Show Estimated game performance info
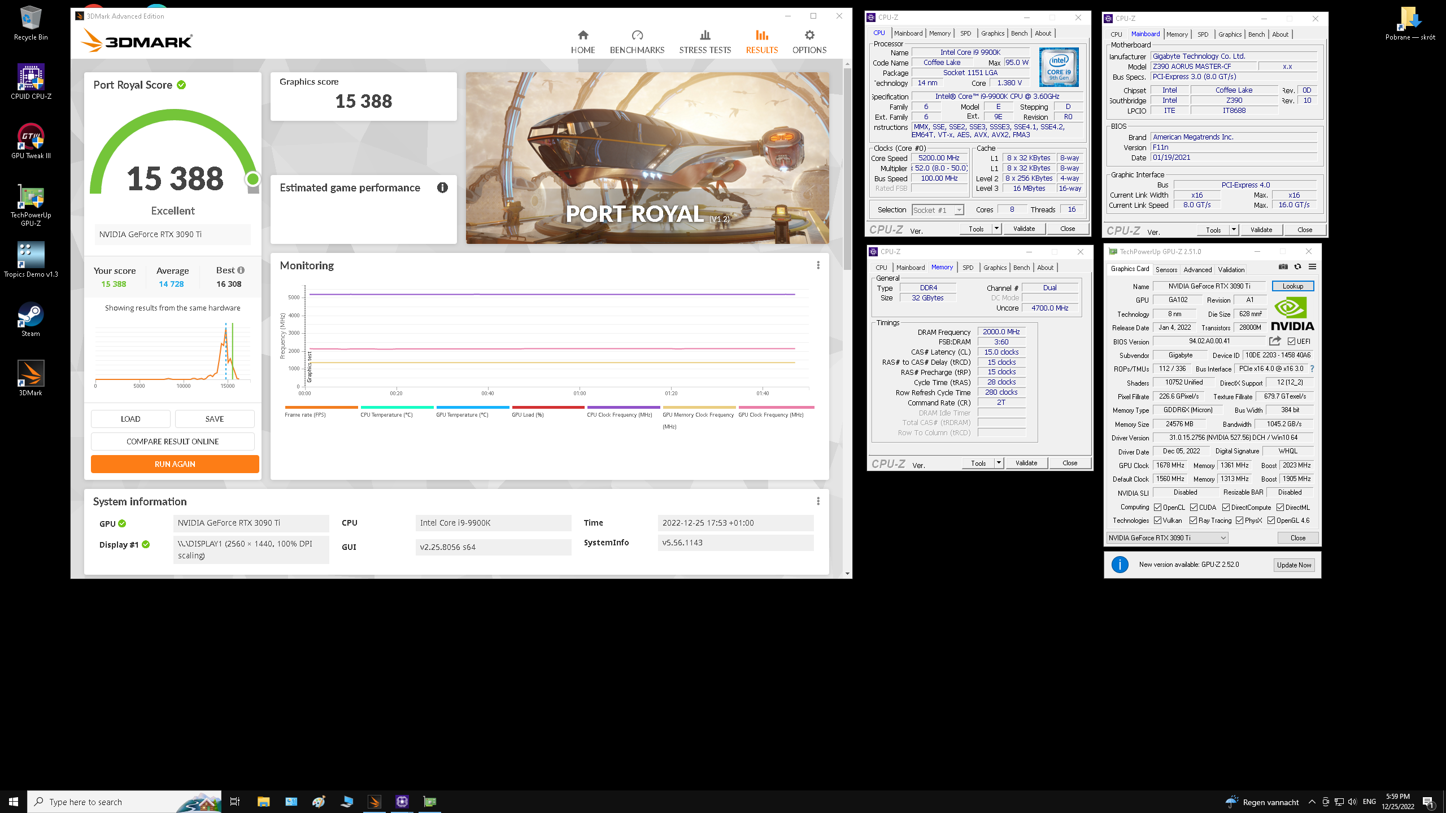The height and width of the screenshot is (813, 1446). click(442, 187)
